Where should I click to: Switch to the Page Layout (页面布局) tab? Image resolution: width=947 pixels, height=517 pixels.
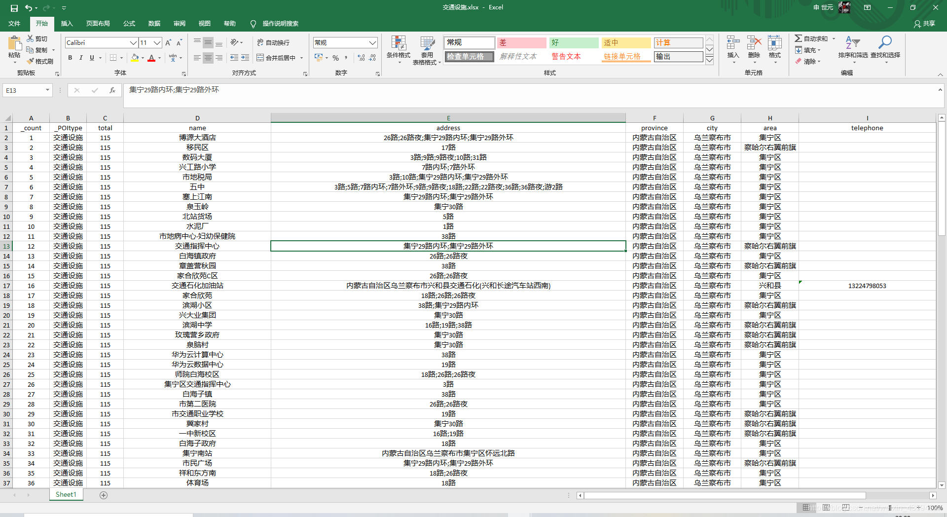(98, 24)
